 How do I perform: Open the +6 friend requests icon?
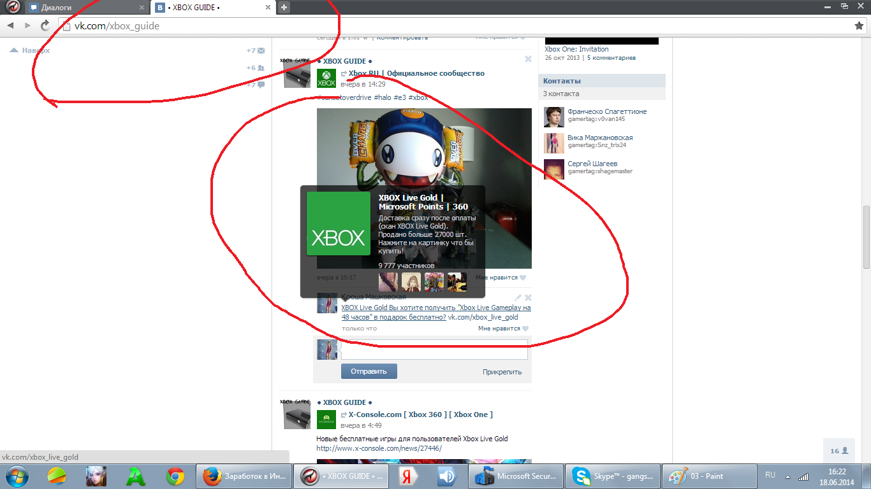[261, 67]
